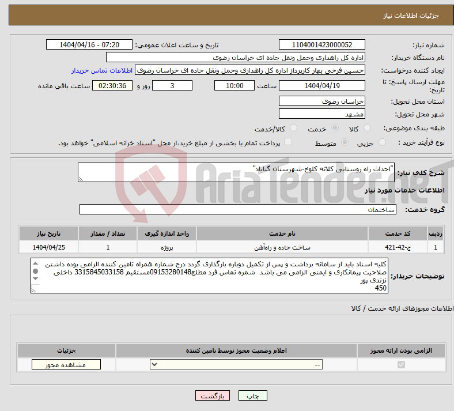Click the deadline time field 10:00
Screen dimensions: 454x411
[x=234, y=85]
